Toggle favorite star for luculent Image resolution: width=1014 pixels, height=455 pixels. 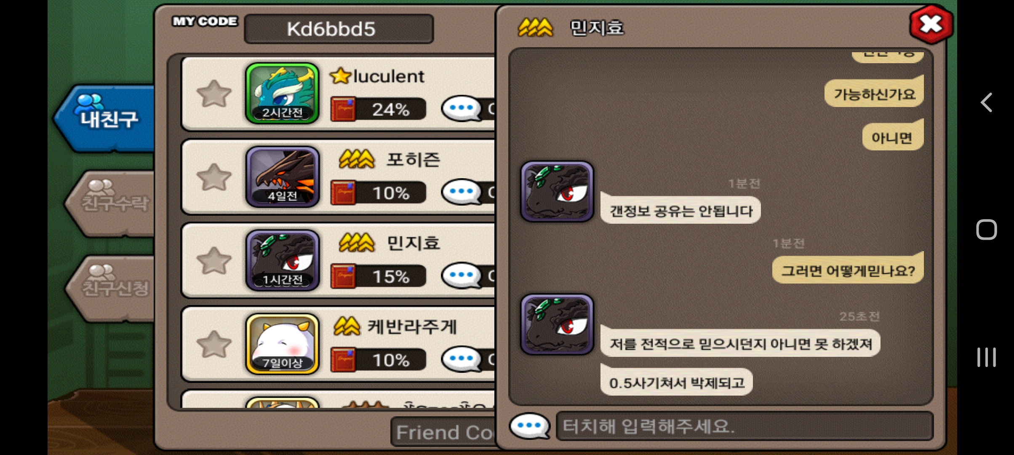click(x=214, y=94)
